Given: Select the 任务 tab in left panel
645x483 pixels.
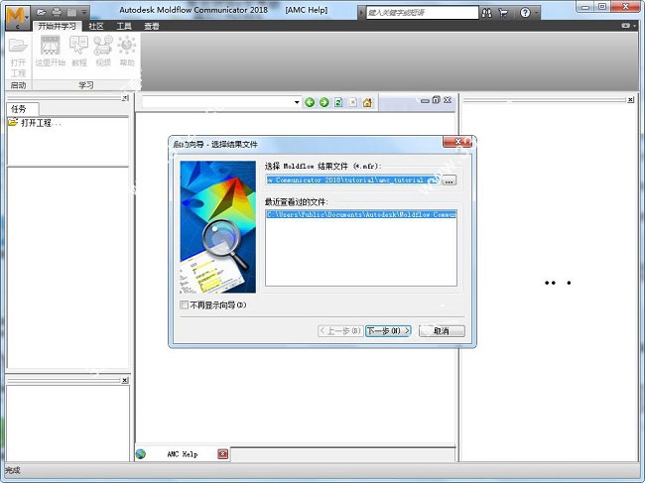Looking at the screenshot, I should coord(23,109).
